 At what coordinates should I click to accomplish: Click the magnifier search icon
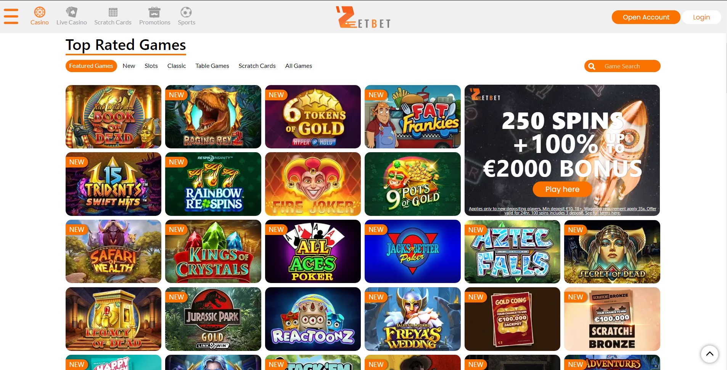[x=592, y=66]
